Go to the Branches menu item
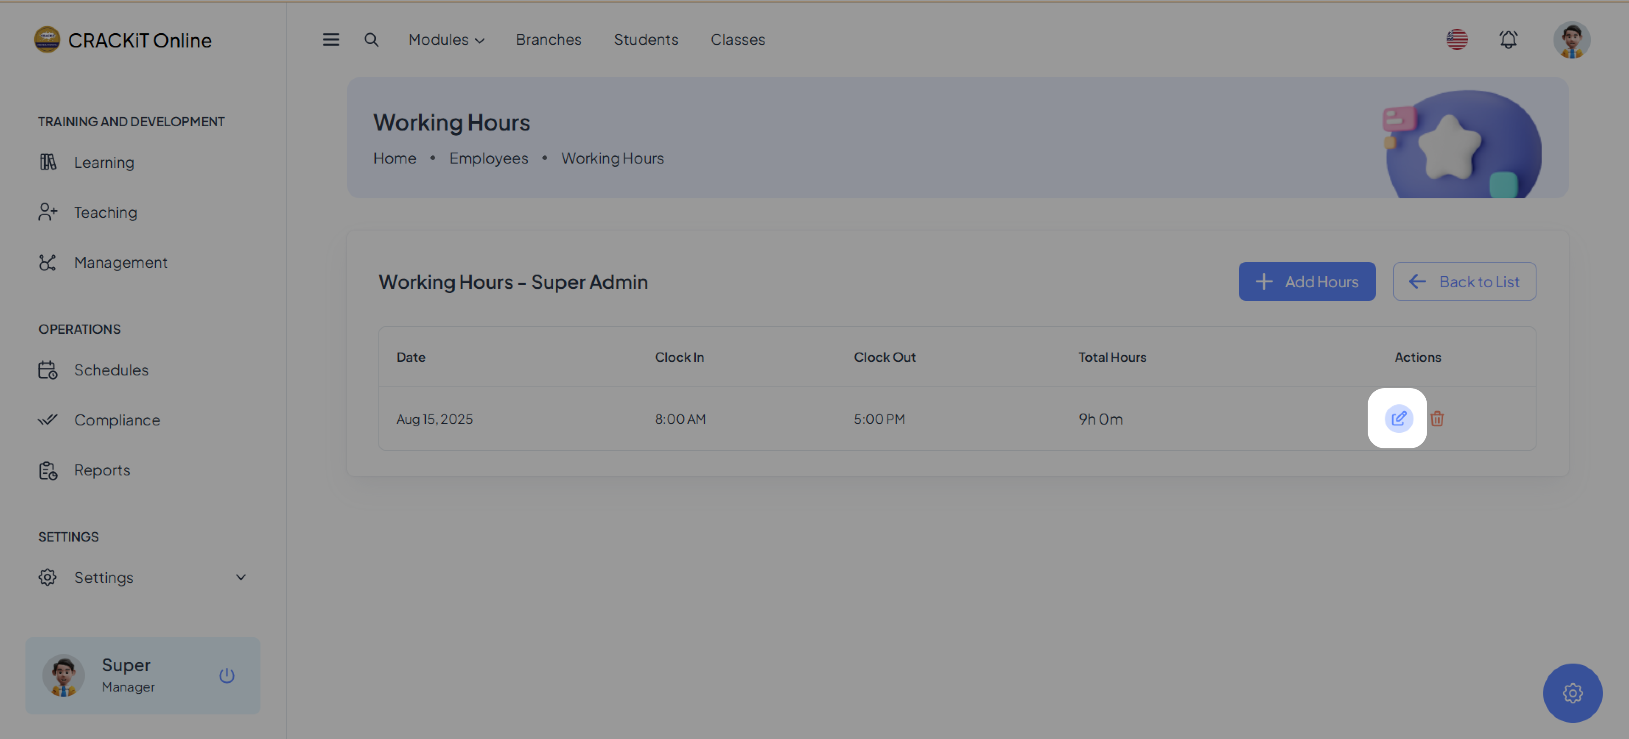 pos(548,40)
